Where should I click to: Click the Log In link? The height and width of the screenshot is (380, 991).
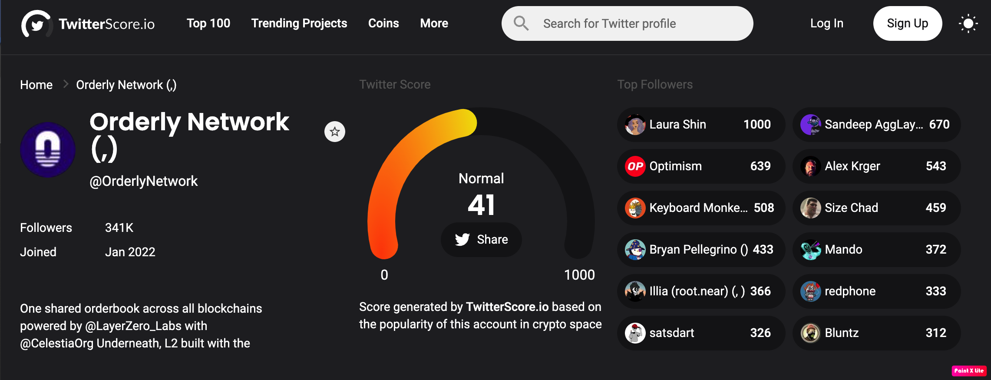[827, 23]
